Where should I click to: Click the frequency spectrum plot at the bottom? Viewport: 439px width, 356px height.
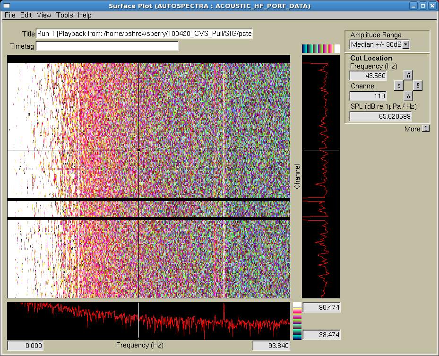tap(149, 321)
